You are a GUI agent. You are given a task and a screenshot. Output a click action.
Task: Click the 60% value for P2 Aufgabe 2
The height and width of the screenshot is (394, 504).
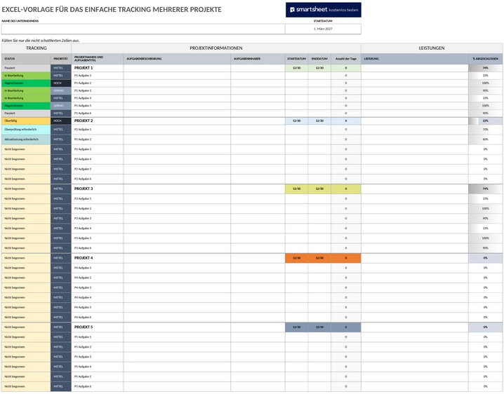tap(485, 140)
